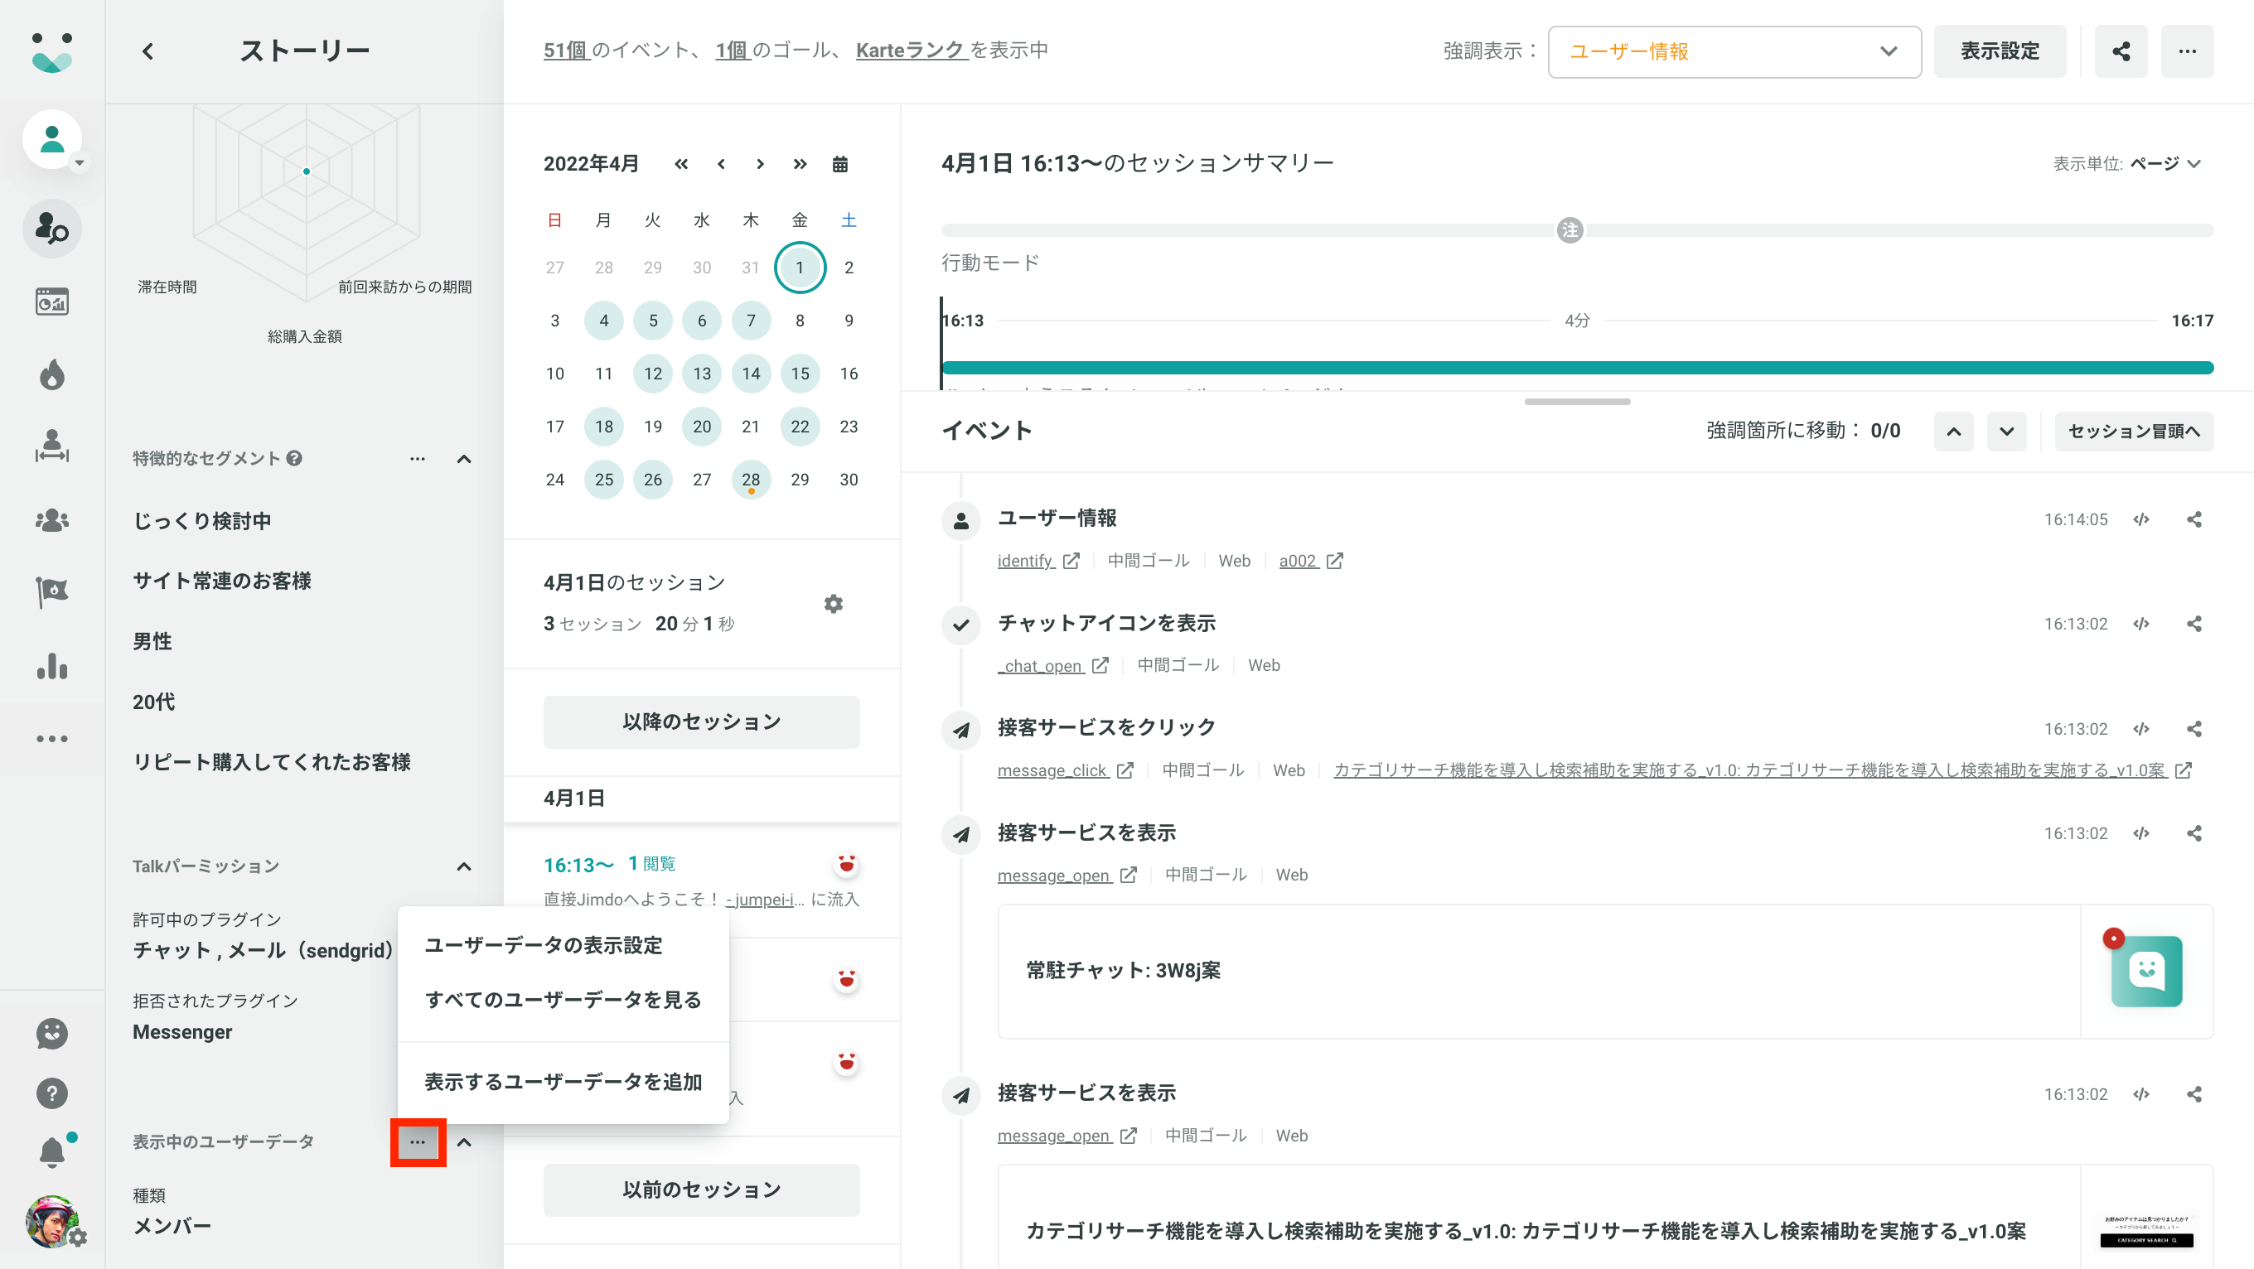The image size is (2254, 1269).
Task: Share the 接客サービスをクリック event
Action: (x=2194, y=729)
